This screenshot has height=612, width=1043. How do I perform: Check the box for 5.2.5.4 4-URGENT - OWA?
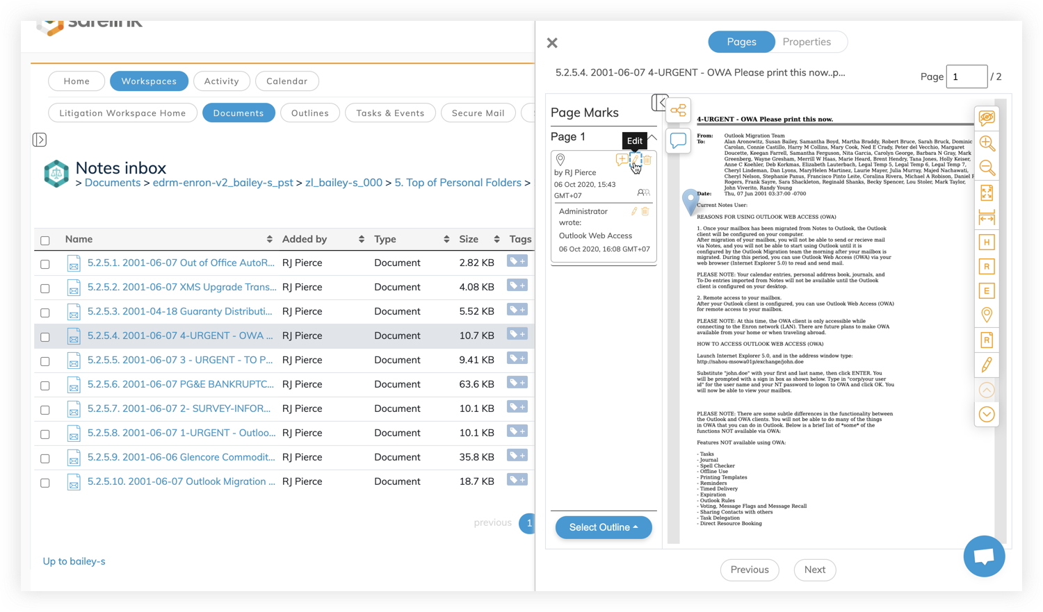[45, 337]
